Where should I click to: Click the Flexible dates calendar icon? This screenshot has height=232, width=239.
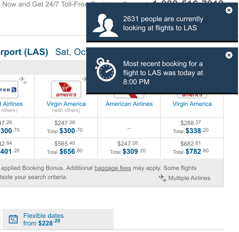[x=13, y=219]
